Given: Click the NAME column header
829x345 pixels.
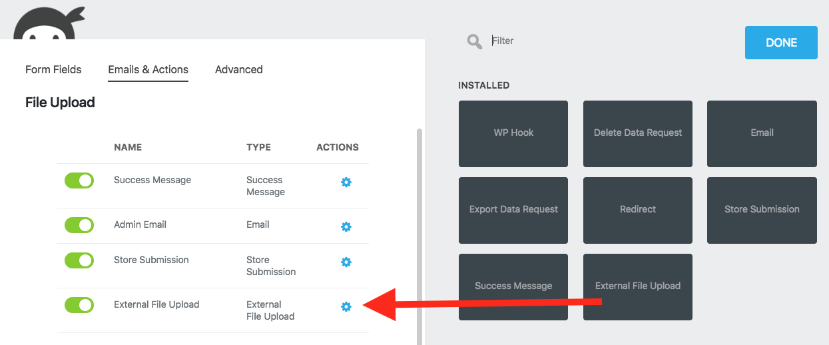Looking at the screenshot, I should pos(128,147).
